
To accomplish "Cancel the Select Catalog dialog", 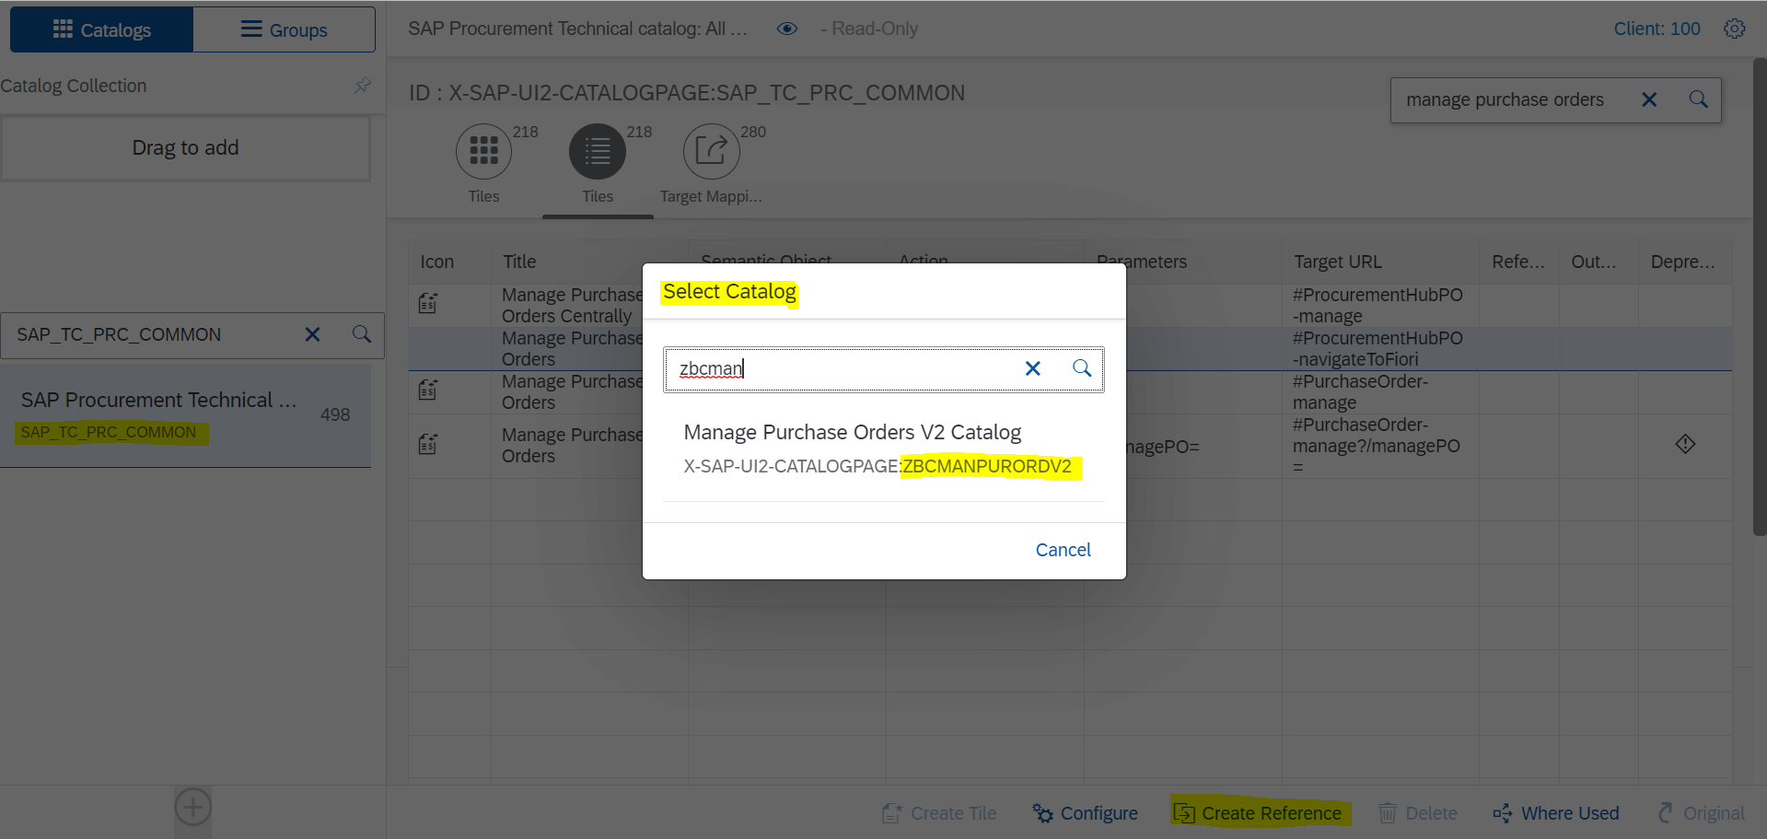I will 1062,549.
